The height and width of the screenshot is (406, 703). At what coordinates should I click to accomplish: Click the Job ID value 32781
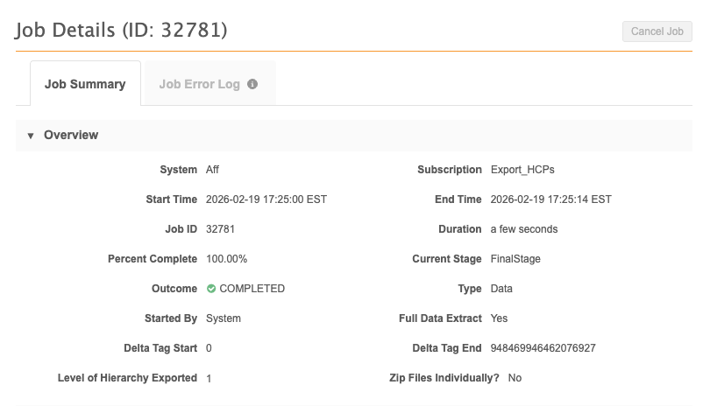coord(220,229)
